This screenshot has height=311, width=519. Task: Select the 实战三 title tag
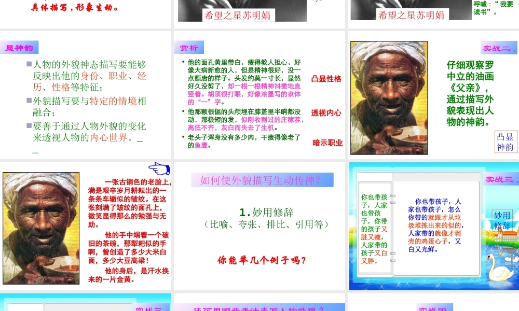click(x=501, y=179)
